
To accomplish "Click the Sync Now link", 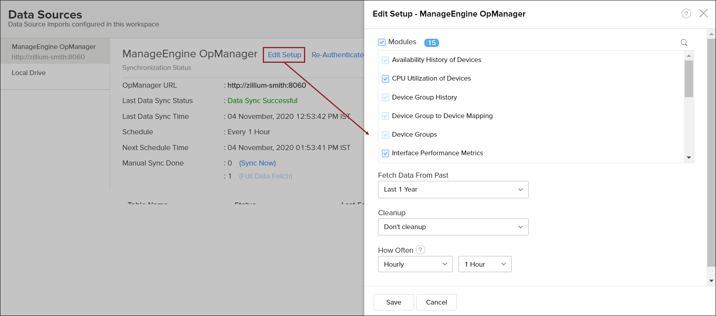I will [x=257, y=163].
